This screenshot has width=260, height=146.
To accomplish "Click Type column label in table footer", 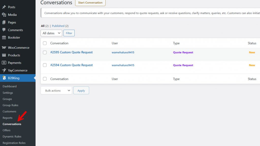I will coord(176,79).
